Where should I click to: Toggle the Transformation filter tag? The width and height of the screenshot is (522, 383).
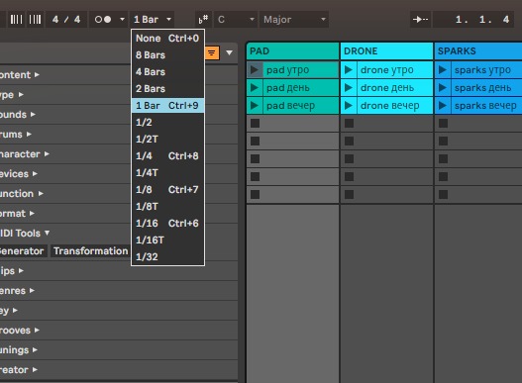[90, 251]
